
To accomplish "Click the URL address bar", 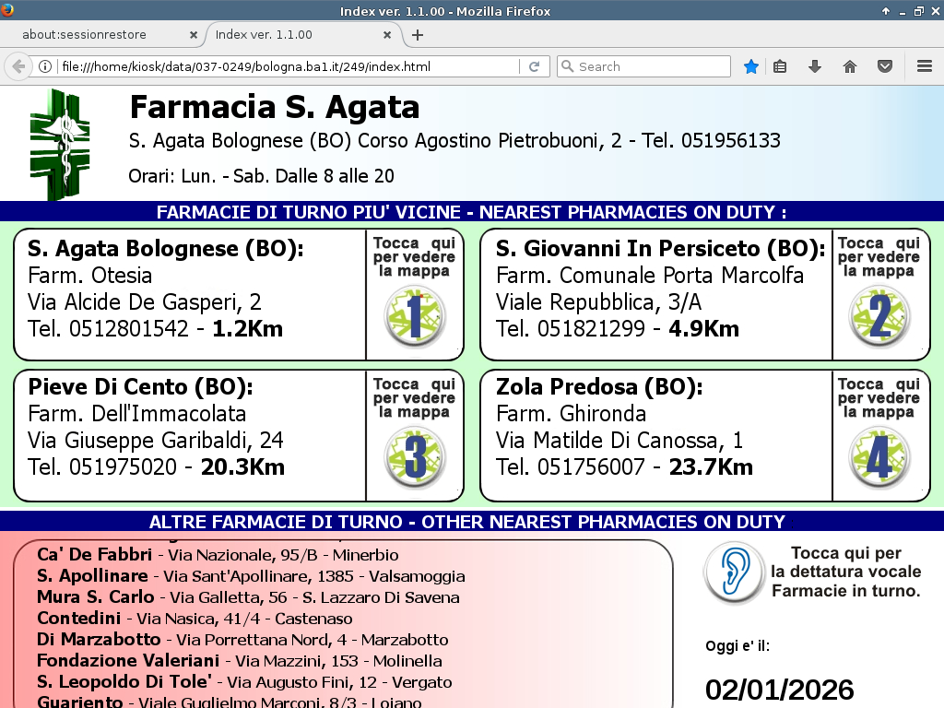I will pyautogui.click(x=286, y=66).
